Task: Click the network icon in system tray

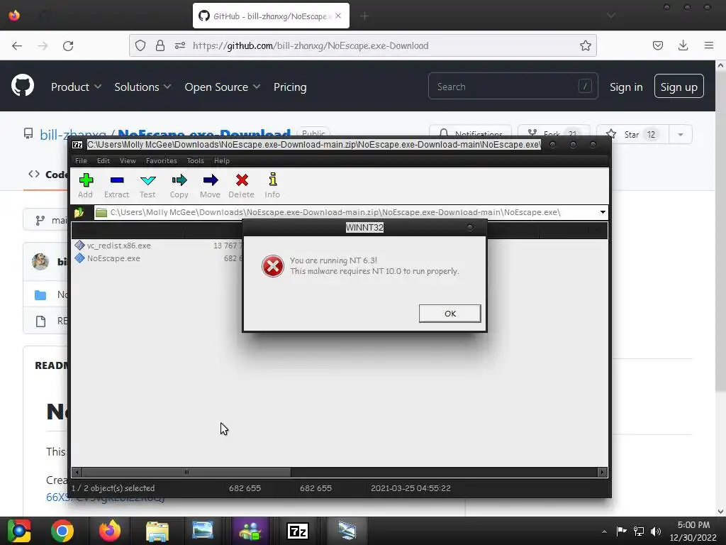Action: (x=639, y=531)
